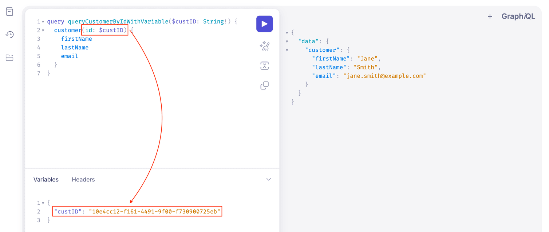Fold the query block on line 1
This screenshot has height=232, width=549.
42,21
